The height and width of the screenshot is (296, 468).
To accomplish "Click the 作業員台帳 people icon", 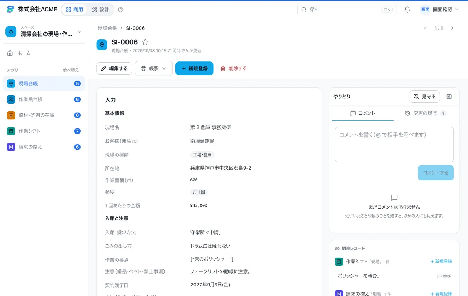I will tap(11, 100).
